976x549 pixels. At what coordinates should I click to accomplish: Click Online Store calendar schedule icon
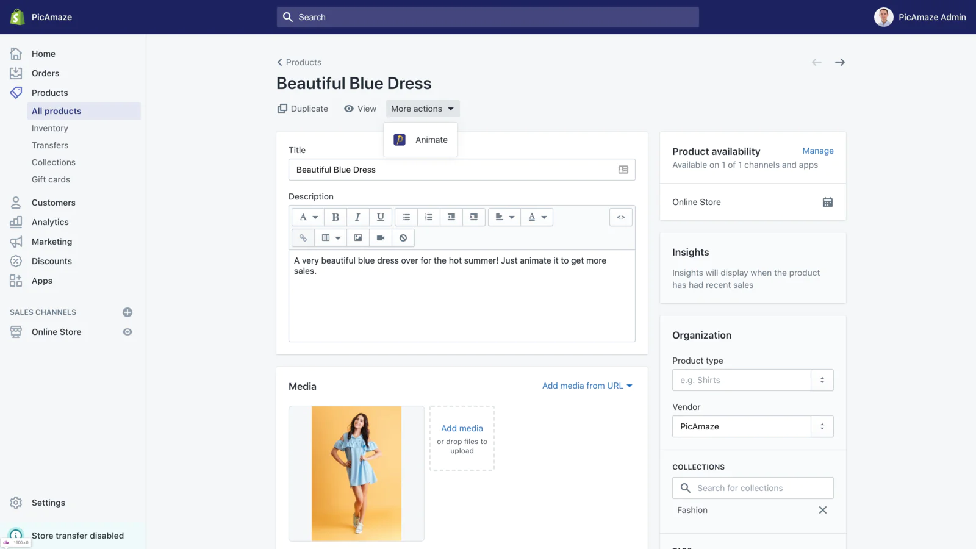click(828, 202)
